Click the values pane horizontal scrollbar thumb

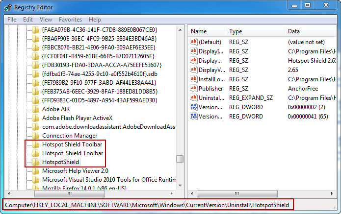tap(237, 193)
